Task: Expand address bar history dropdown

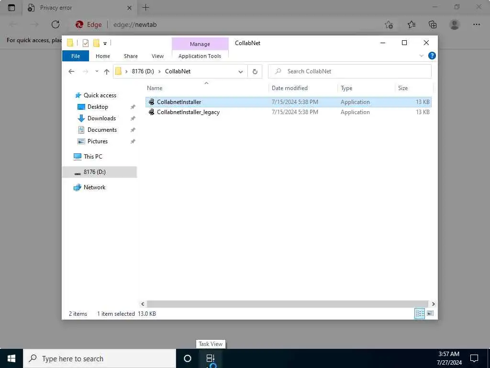Action: 241,72
